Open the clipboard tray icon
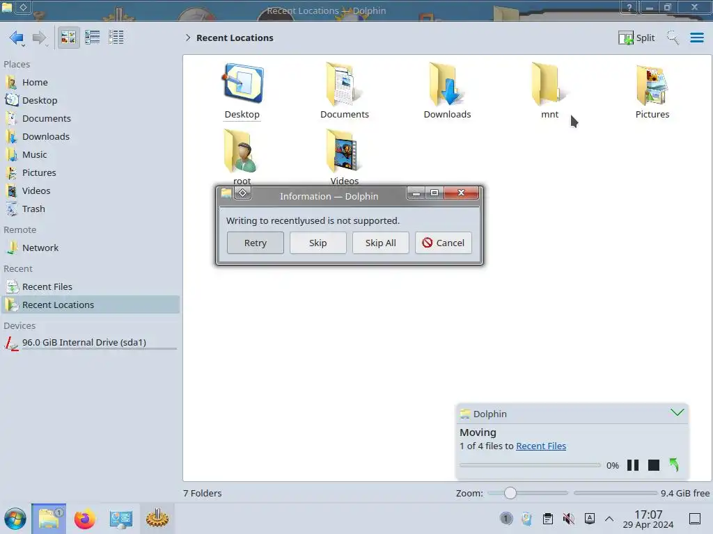The width and height of the screenshot is (713, 534). [548, 519]
